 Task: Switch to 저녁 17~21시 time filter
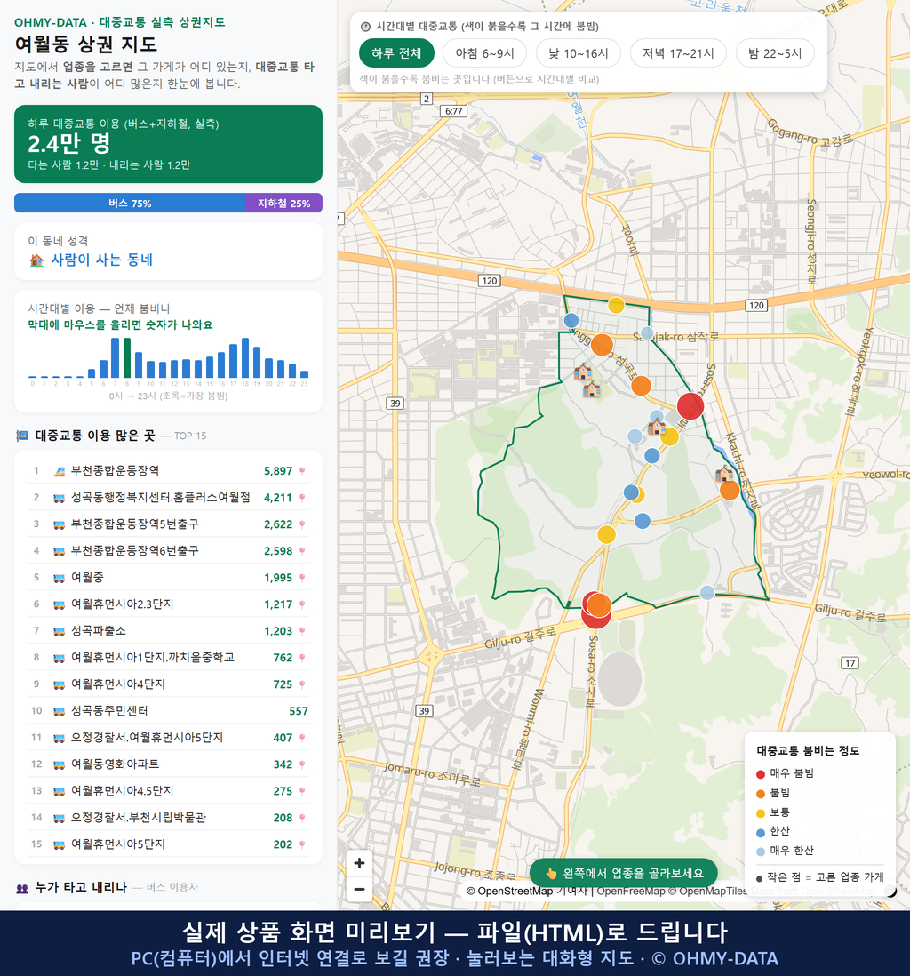click(x=678, y=53)
